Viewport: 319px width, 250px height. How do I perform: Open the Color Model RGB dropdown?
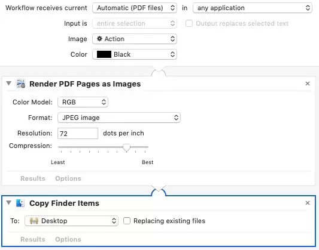point(83,102)
